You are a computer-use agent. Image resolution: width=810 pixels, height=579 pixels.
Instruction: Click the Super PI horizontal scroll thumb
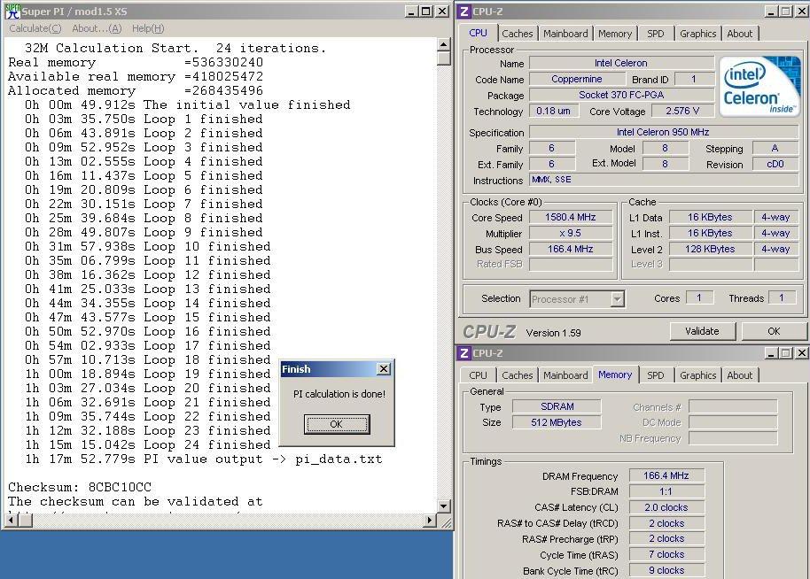click(25, 521)
